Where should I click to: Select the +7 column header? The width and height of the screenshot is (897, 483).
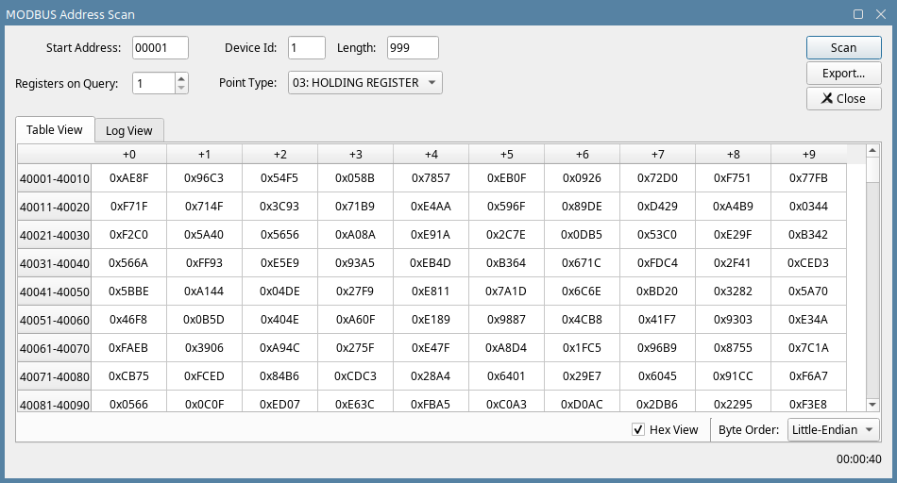coord(658,155)
